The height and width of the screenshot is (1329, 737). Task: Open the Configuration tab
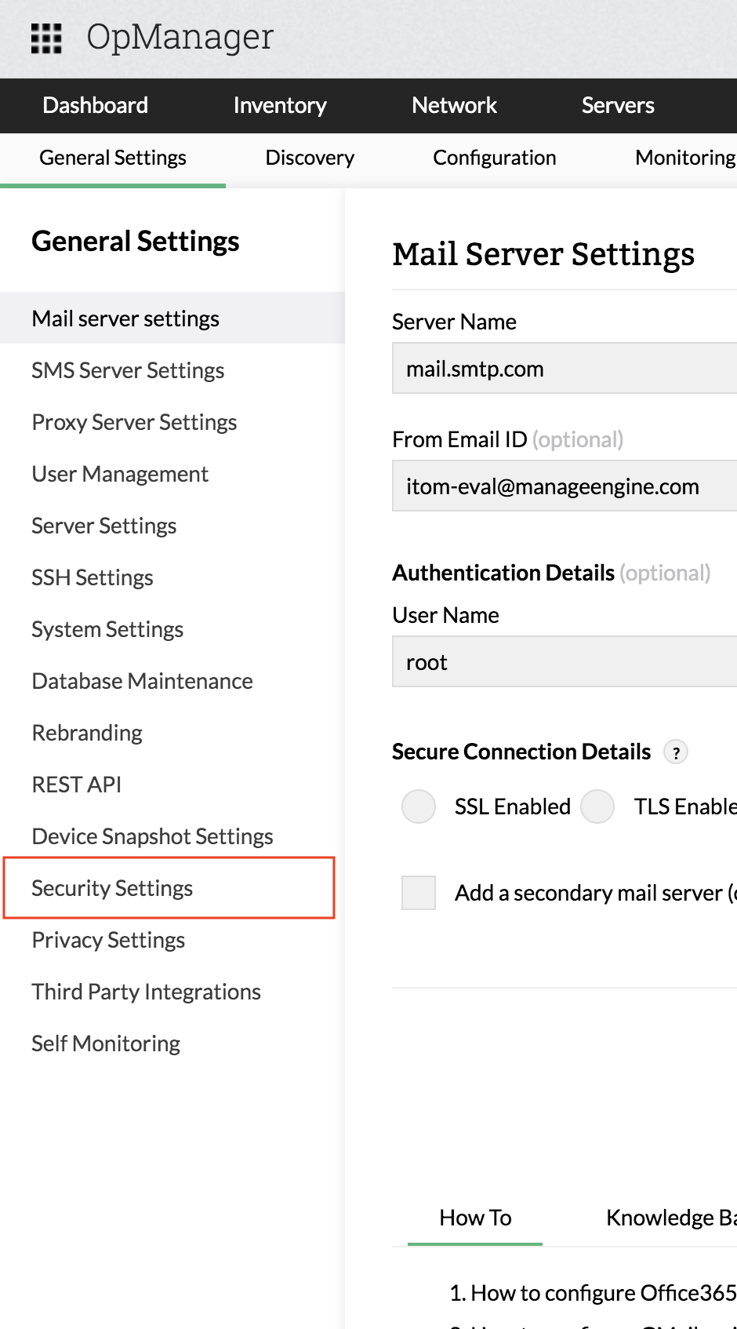494,158
